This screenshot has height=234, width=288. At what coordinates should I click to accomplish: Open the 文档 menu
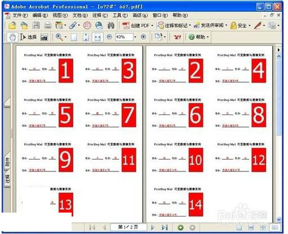pos(80,15)
